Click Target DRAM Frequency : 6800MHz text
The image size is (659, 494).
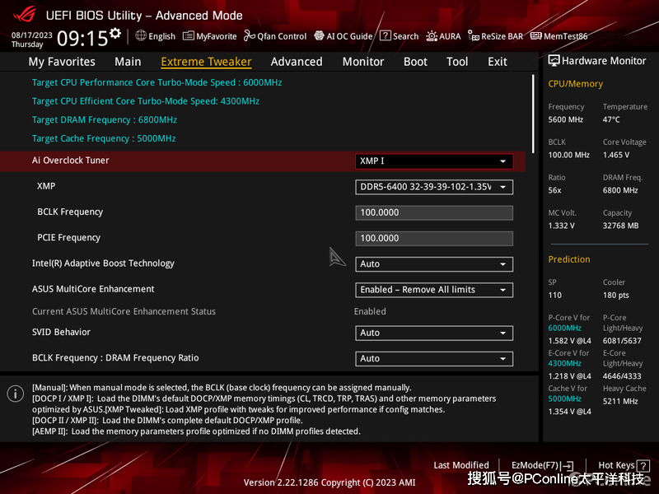click(105, 119)
